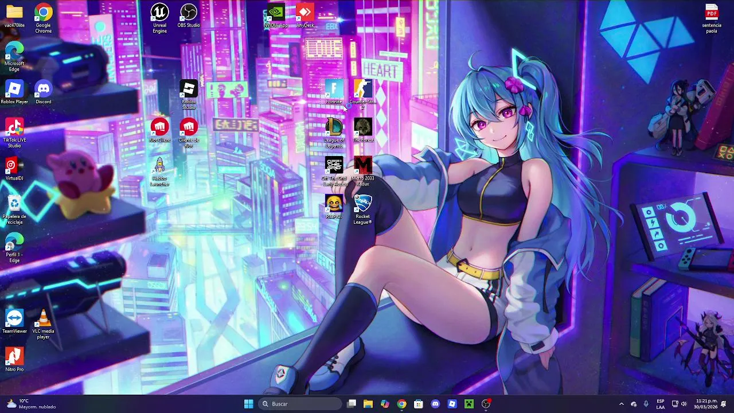This screenshot has height=413, width=734.
Task: Select Nitro Pro desktop icon
Action: coord(14,360)
